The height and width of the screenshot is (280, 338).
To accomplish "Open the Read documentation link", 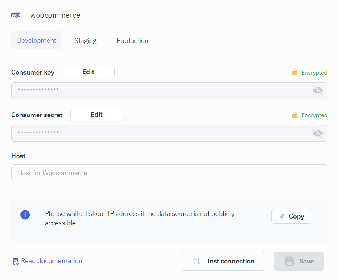I will [x=51, y=261].
